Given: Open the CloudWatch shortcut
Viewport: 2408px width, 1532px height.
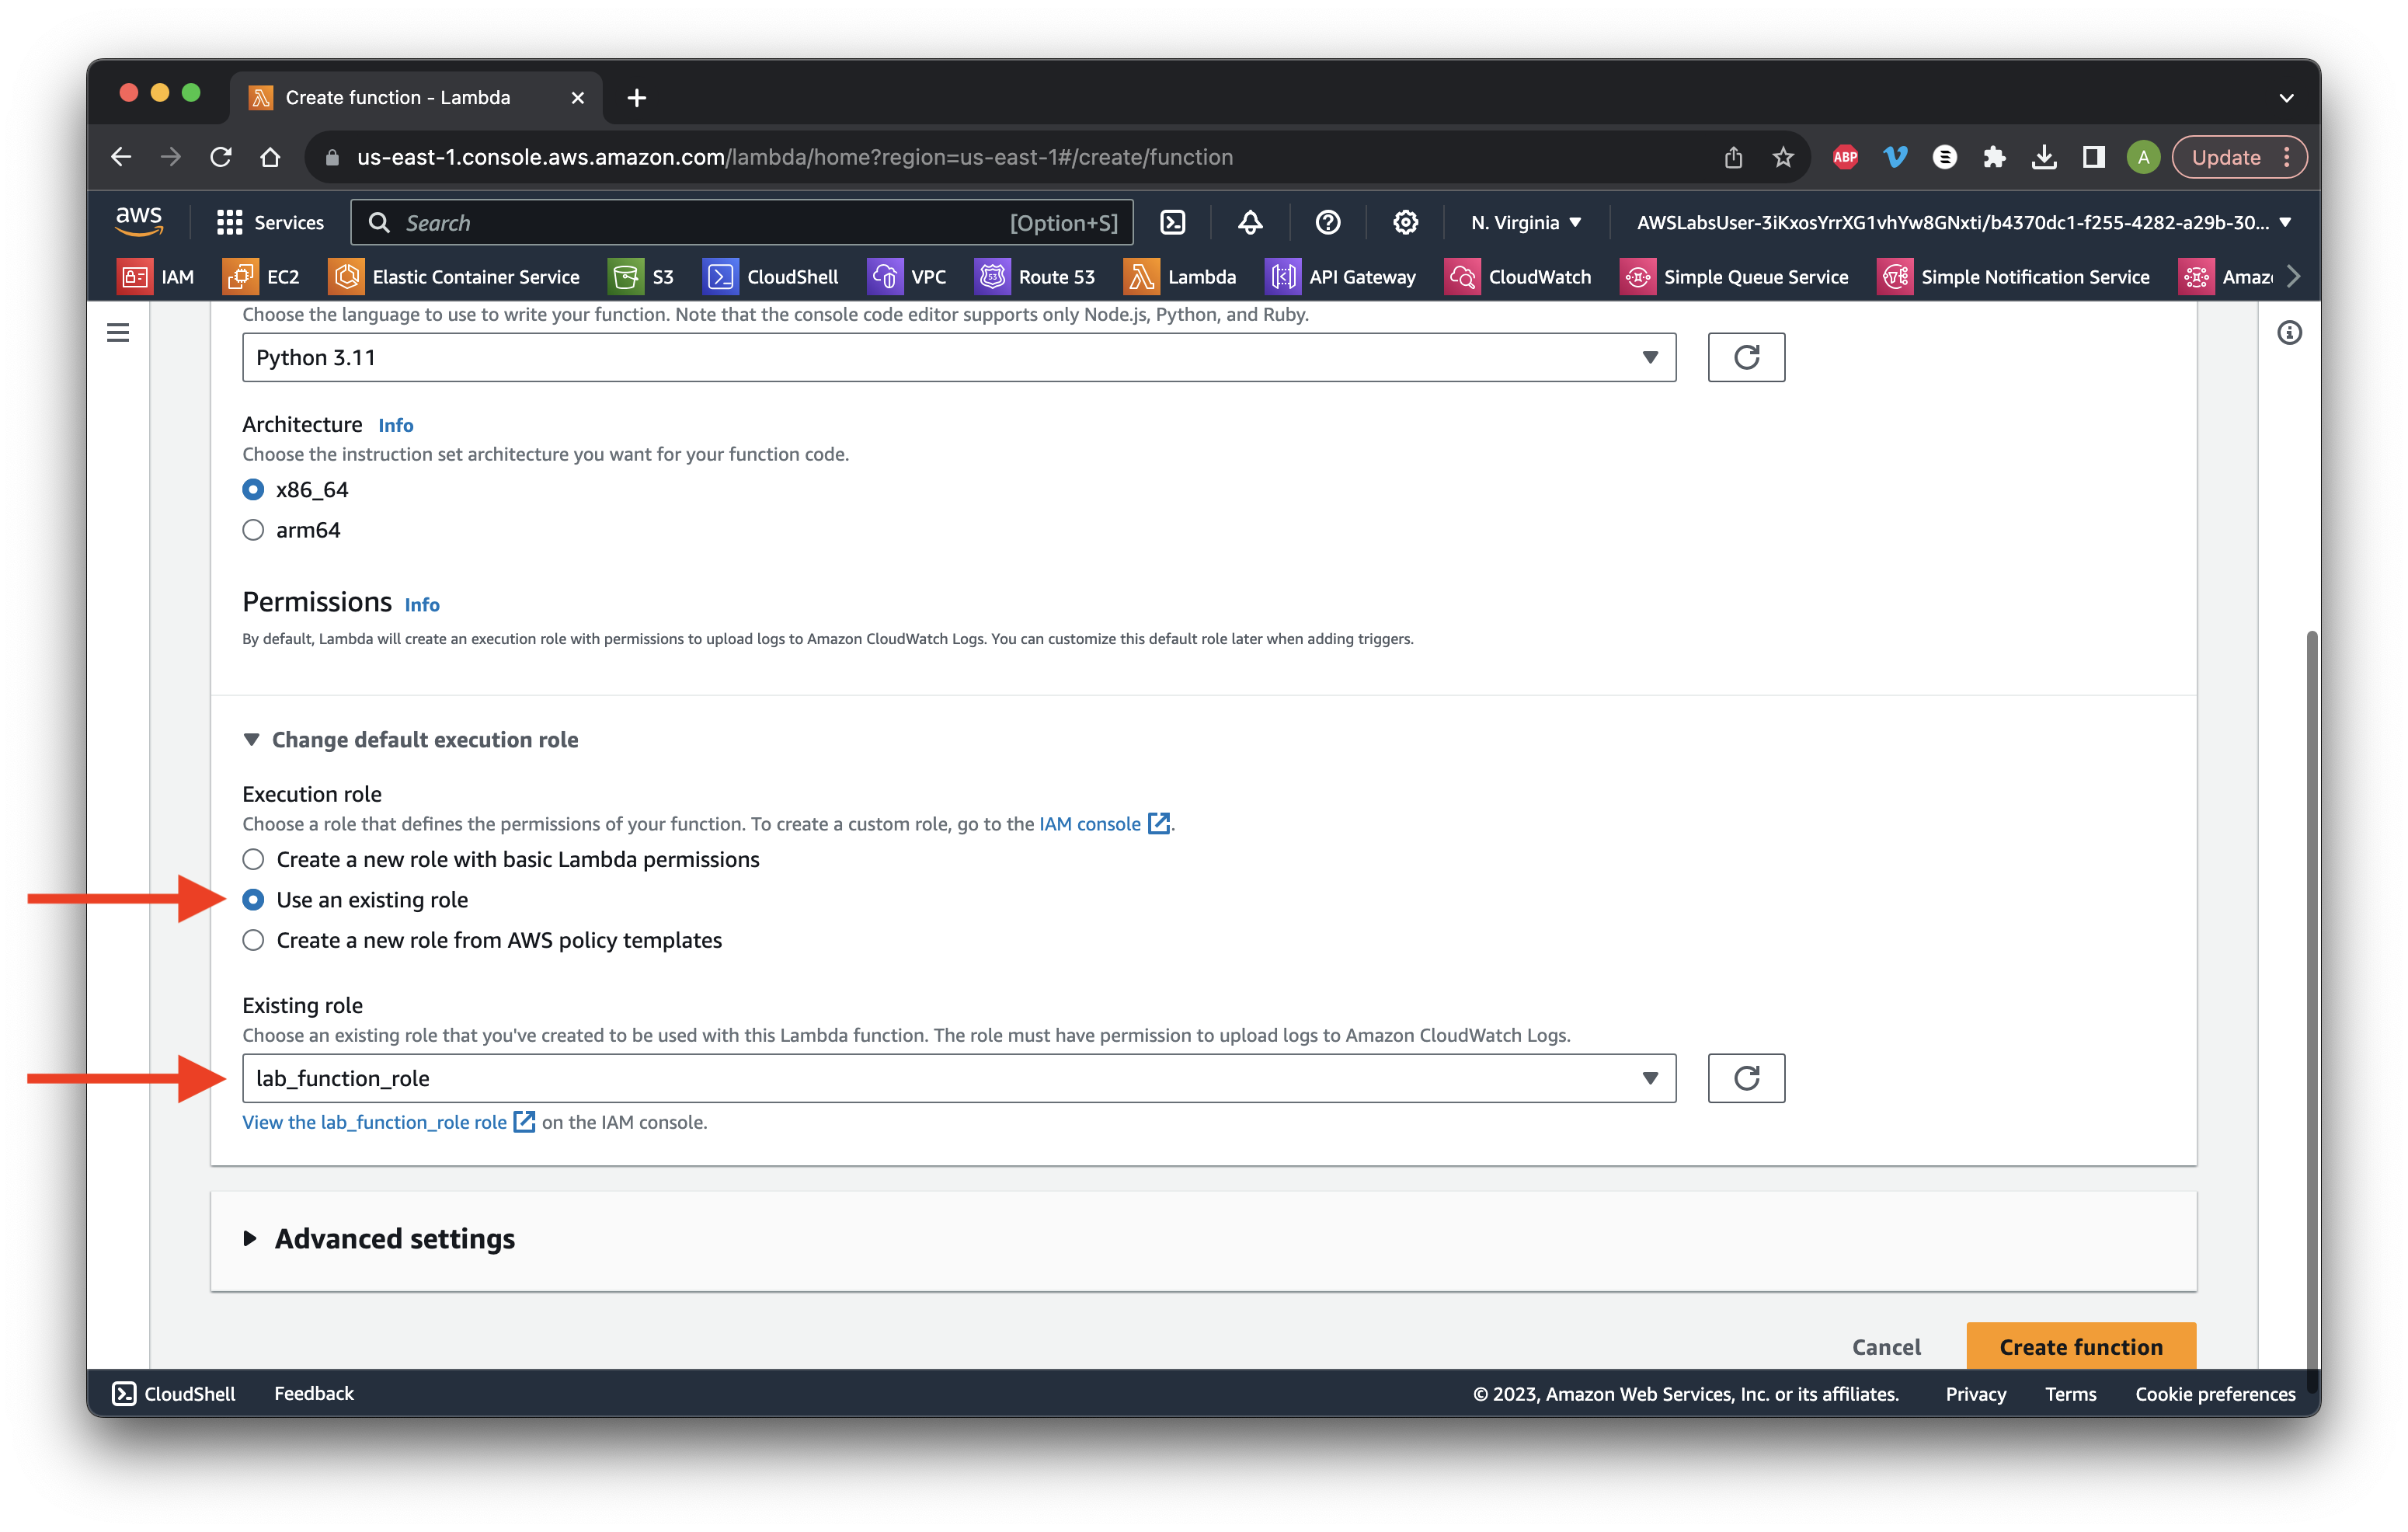Looking at the screenshot, I should click(1518, 277).
